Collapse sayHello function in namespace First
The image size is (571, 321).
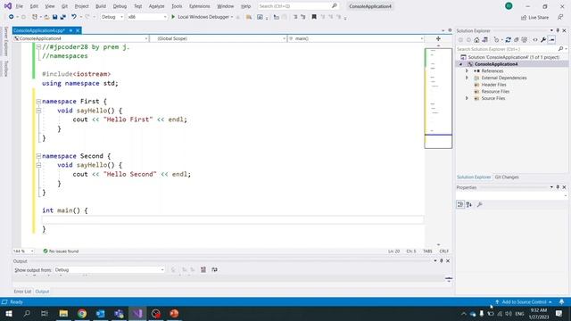point(38,111)
